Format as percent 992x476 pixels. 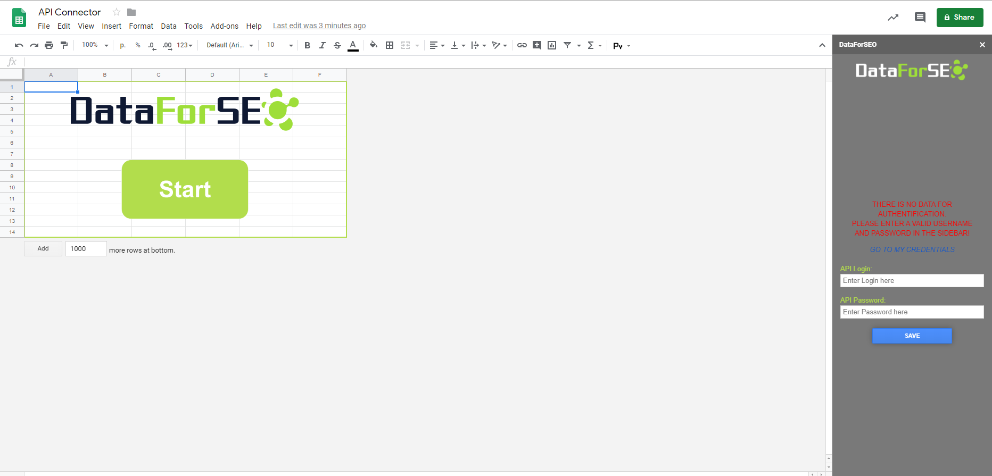[138, 46]
